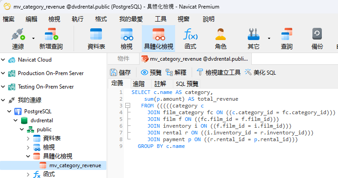Open the Tools (工具) menu
Viewport: 338px width, 178px height.
click(161, 19)
